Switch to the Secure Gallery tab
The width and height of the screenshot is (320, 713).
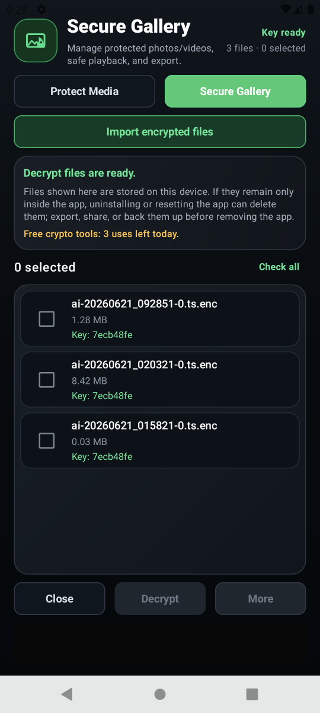(235, 92)
